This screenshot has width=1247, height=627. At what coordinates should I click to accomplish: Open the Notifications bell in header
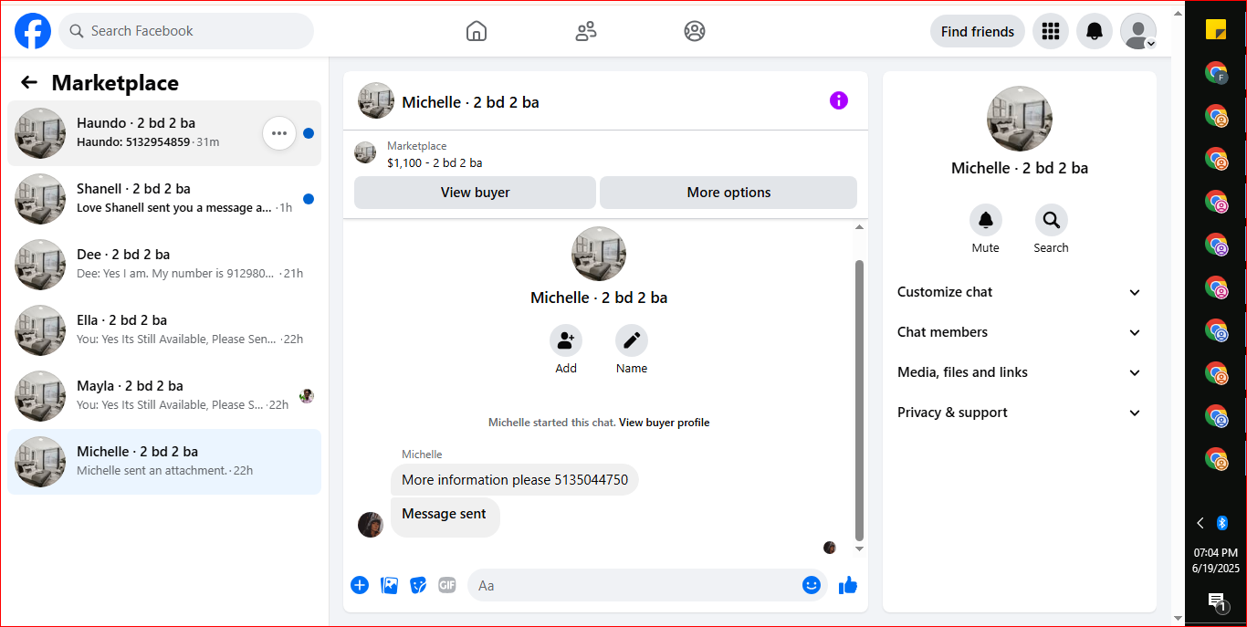pyautogui.click(x=1095, y=31)
